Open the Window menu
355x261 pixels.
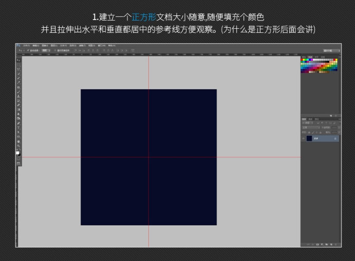pyautogui.click(x=101, y=46)
